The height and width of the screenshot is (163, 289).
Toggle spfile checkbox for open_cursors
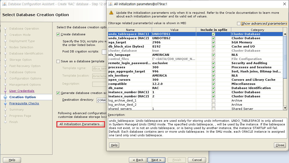tap(213, 80)
